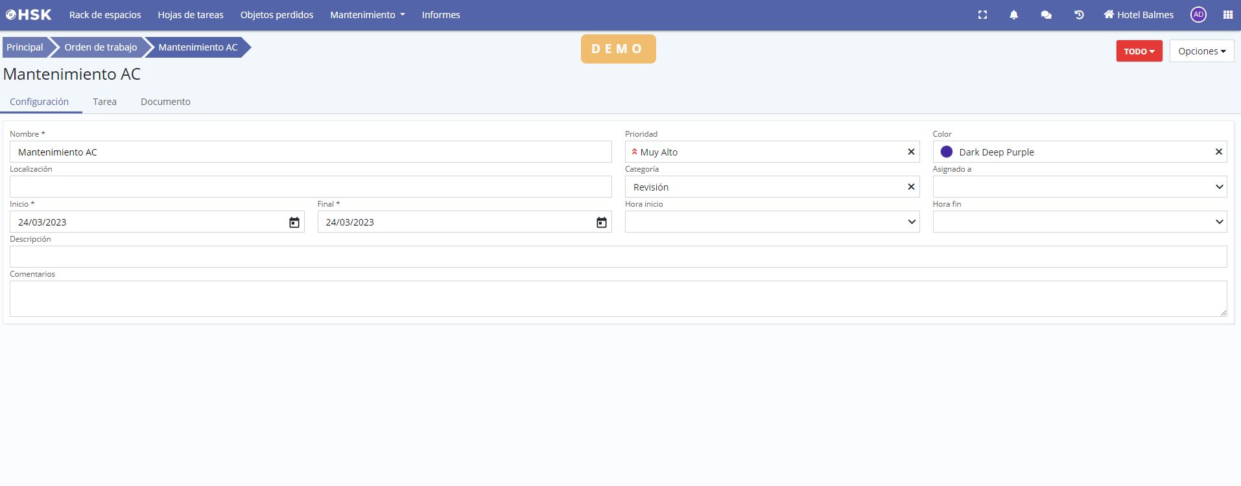1241x486 pixels.
Task: Click into the Comentarios text area
Action: 618,299
